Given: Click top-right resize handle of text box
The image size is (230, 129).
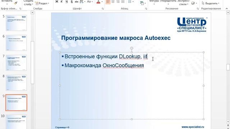Looking at the screenshot, I should pyautogui.click(x=203, y=52).
